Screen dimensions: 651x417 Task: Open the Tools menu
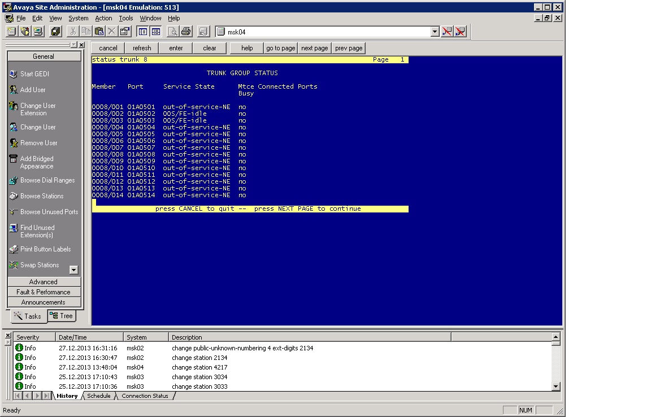[126, 18]
